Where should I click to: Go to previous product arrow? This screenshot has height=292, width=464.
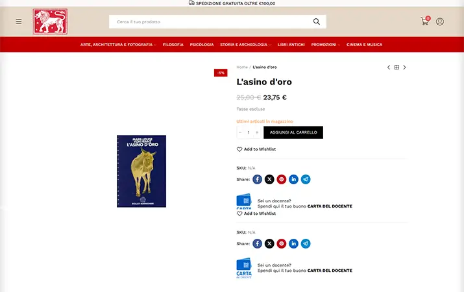pyautogui.click(x=389, y=67)
